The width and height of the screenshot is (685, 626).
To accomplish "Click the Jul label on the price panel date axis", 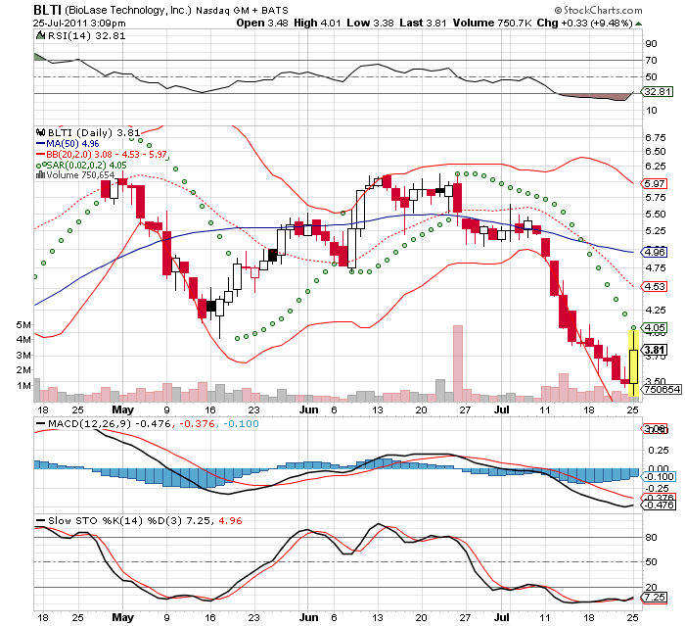I will [501, 409].
